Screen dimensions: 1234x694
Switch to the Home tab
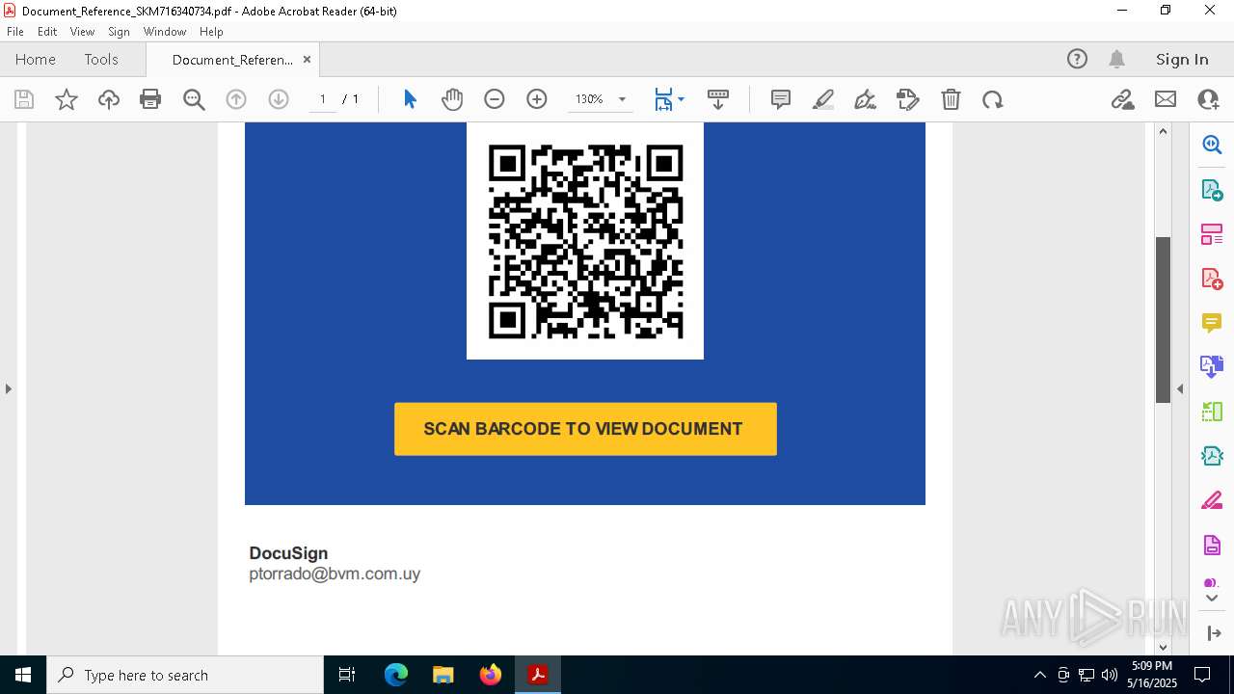[36, 59]
